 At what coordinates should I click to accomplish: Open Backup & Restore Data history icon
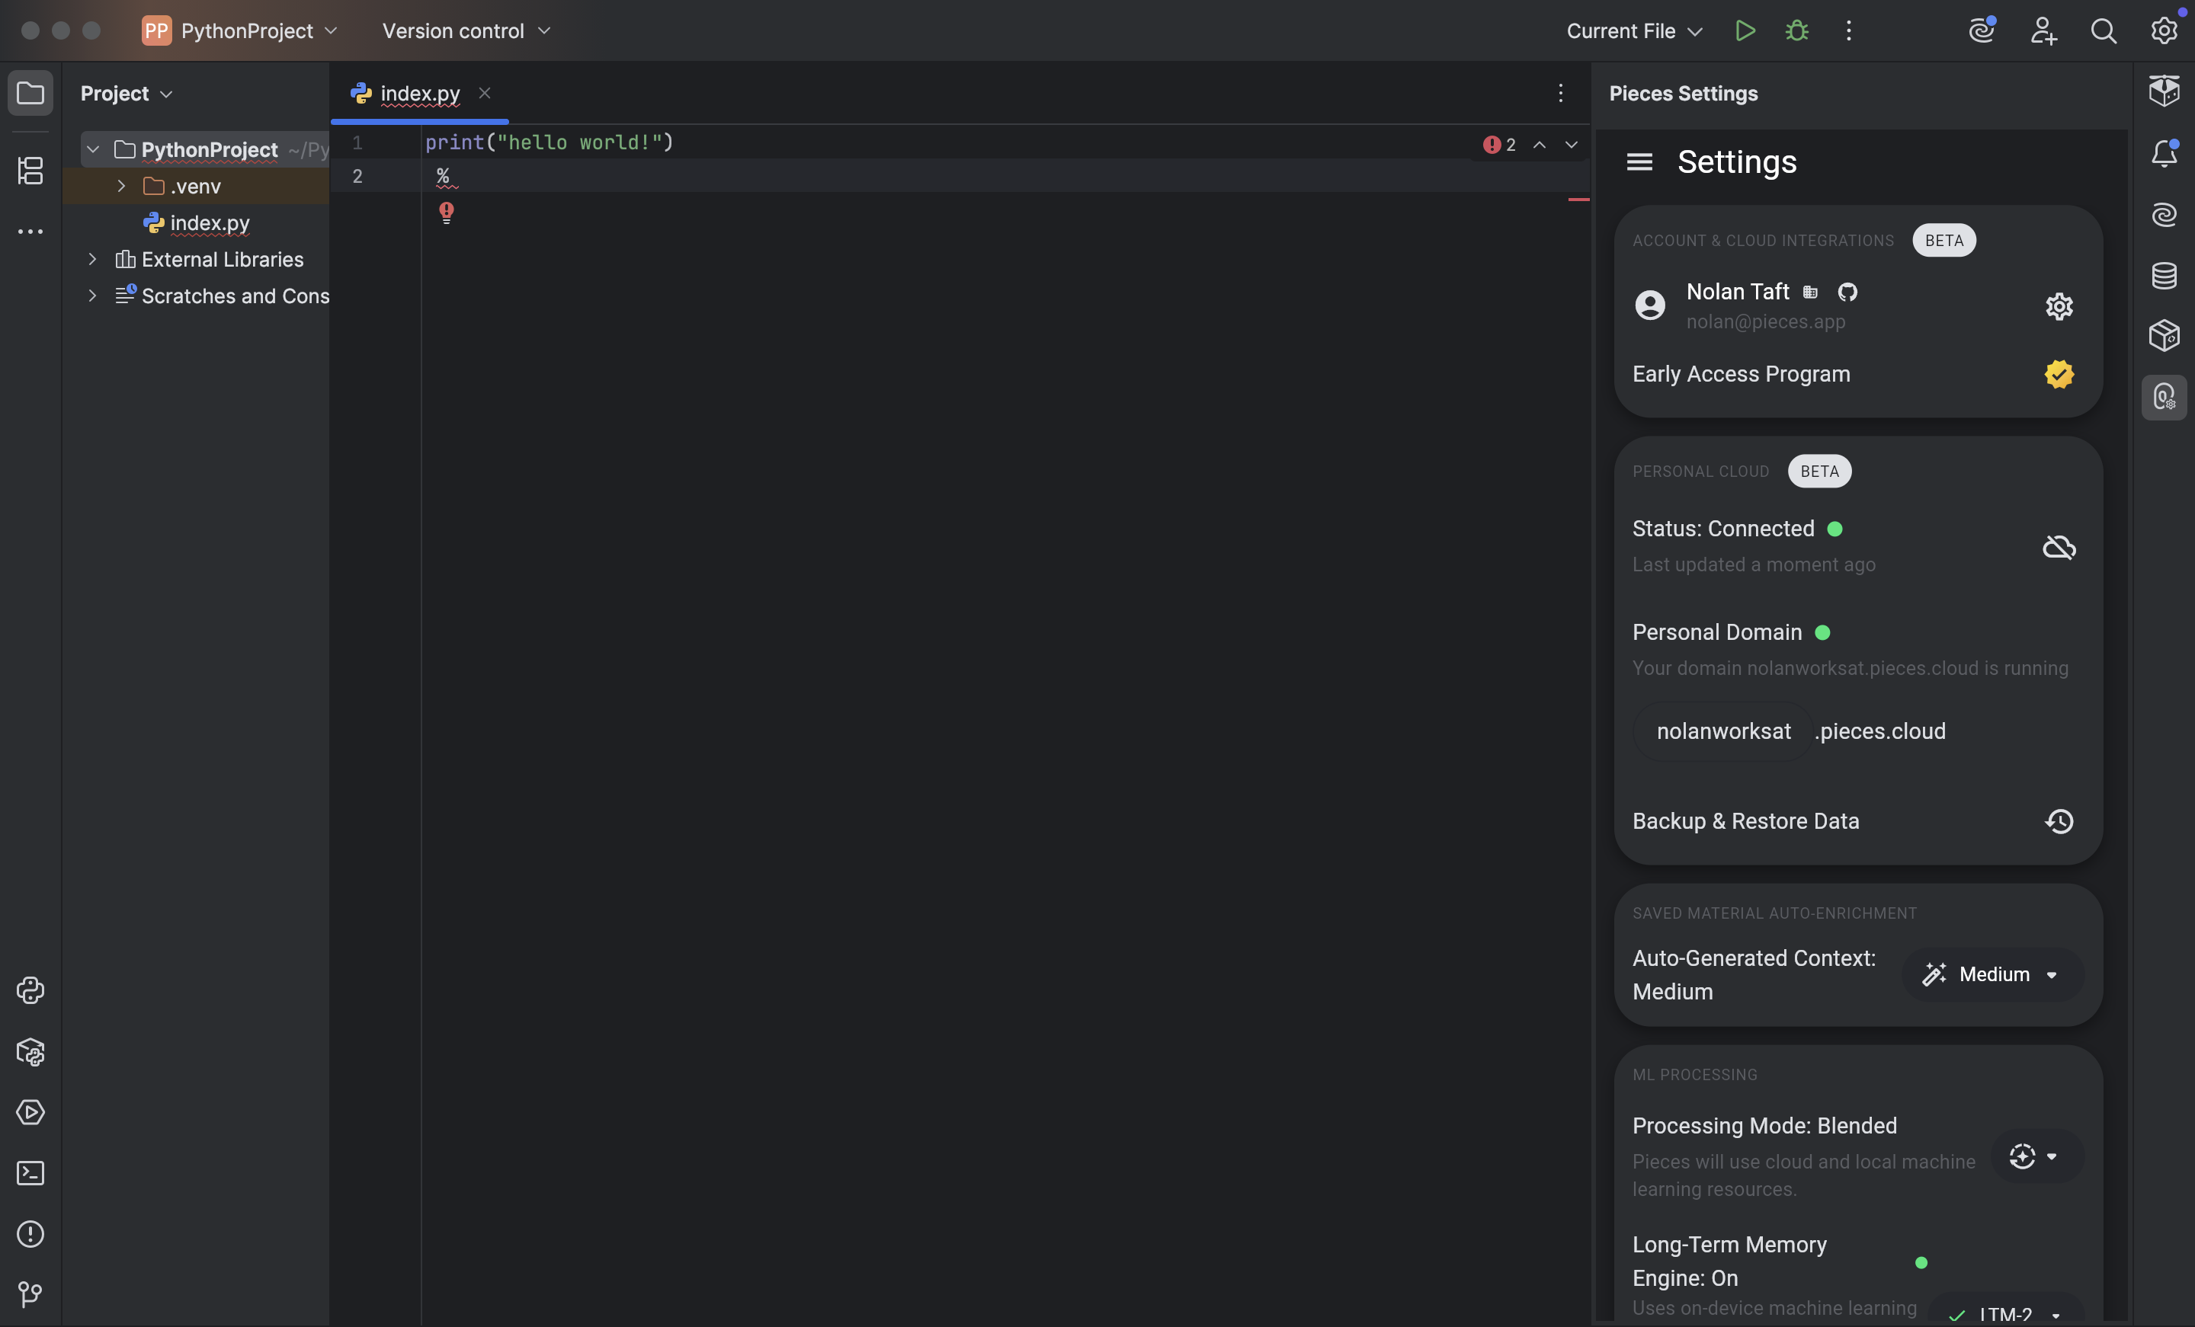(2059, 821)
